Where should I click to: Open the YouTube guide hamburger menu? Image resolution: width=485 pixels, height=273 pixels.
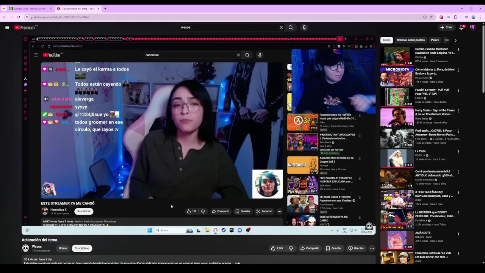pyautogui.click(x=7, y=27)
